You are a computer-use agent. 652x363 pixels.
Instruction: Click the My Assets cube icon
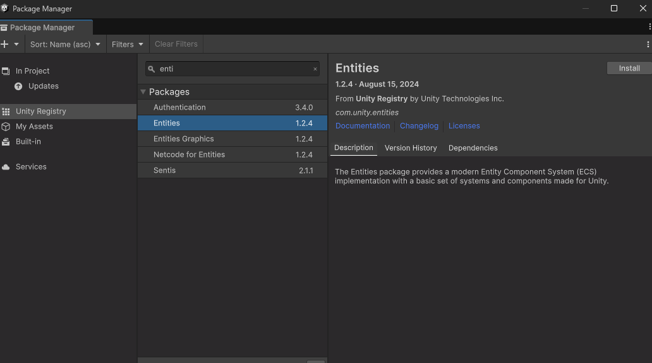tap(6, 127)
